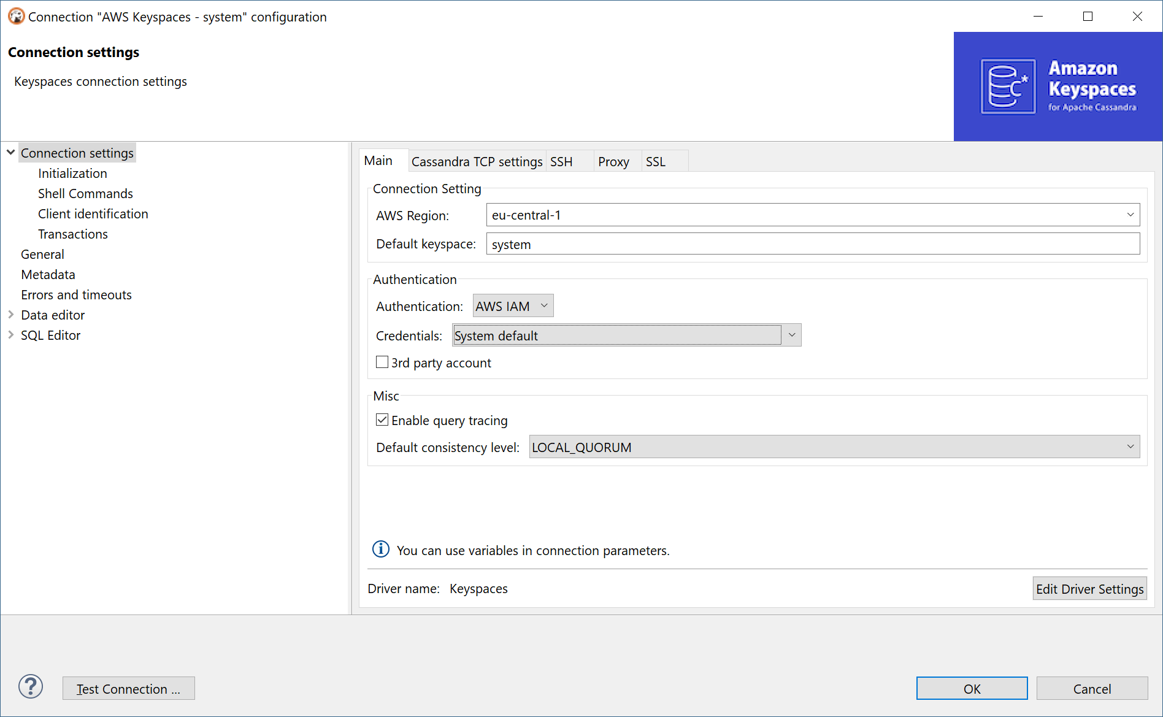Open the AWS Region dropdown
The image size is (1163, 717).
coord(1130,215)
